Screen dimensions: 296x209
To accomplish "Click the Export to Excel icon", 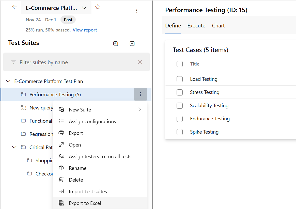I will (61, 203).
